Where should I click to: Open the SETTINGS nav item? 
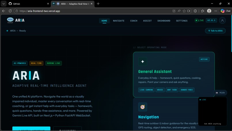182,21
